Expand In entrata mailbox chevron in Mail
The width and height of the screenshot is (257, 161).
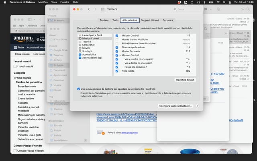[49, 21]
